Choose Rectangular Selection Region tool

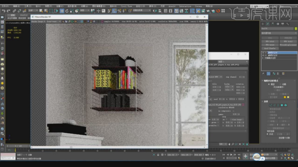pyautogui.click(x=51, y=11)
